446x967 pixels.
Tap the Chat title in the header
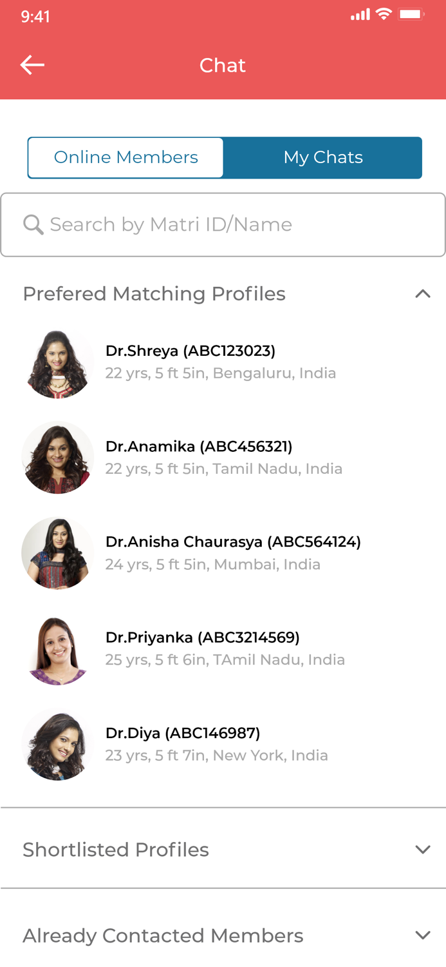tap(223, 64)
